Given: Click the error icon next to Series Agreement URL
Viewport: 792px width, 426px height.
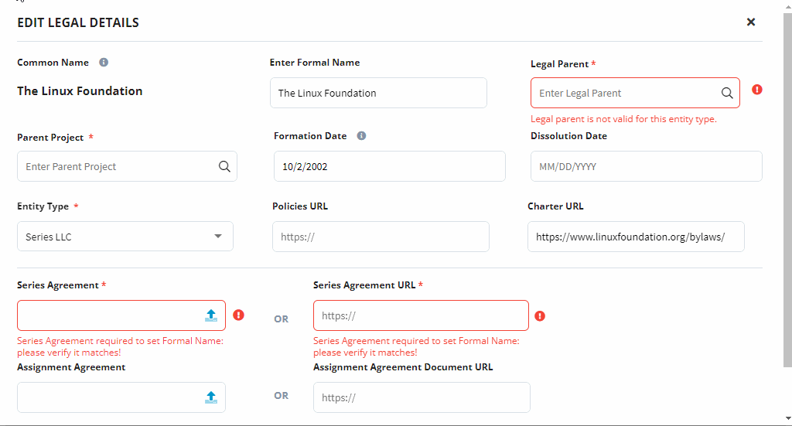Looking at the screenshot, I should (540, 316).
